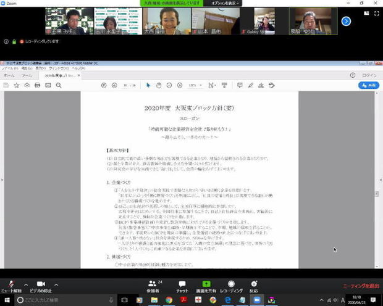
Task: Expand Acrobat right tools pane arrow
Action: pyautogui.click(x=381, y=180)
